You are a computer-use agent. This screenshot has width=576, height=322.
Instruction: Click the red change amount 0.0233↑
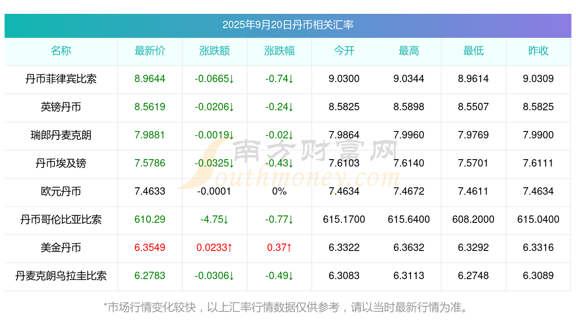214,248
